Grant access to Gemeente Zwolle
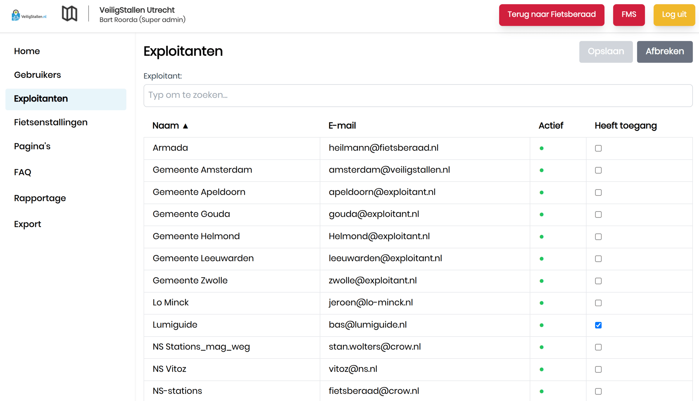The image size is (699, 401). point(598,281)
